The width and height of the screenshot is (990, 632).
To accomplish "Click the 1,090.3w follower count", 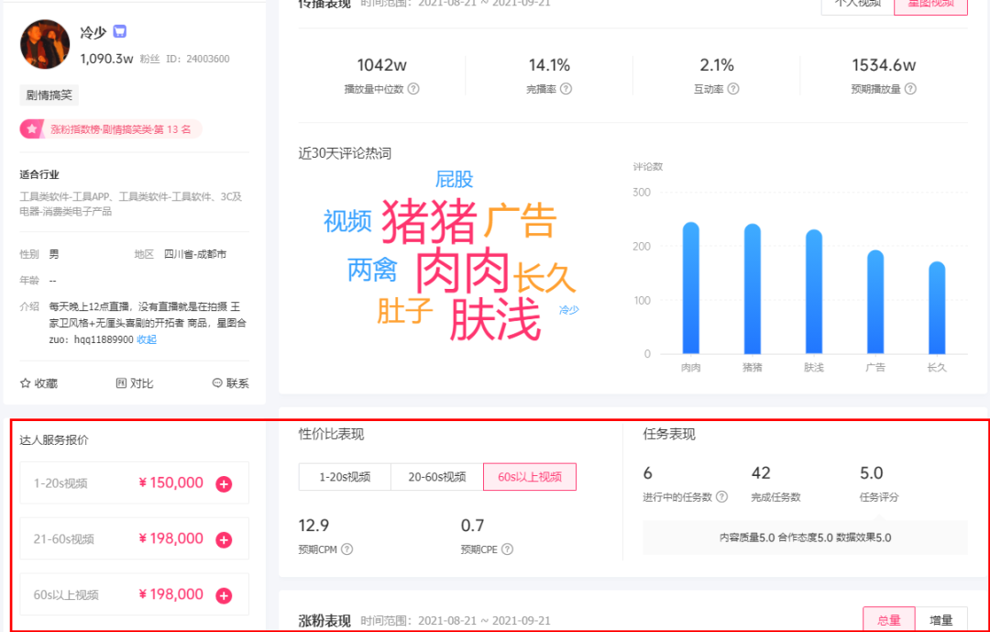I will click(x=106, y=59).
